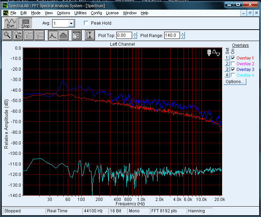Click the Mono status entry

138,211
